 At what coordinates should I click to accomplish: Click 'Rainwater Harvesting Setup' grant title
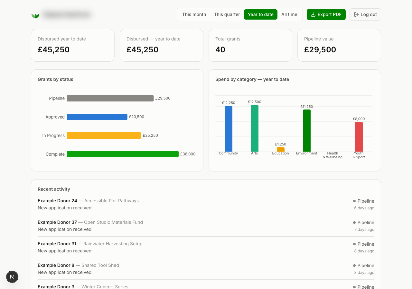[113, 244]
